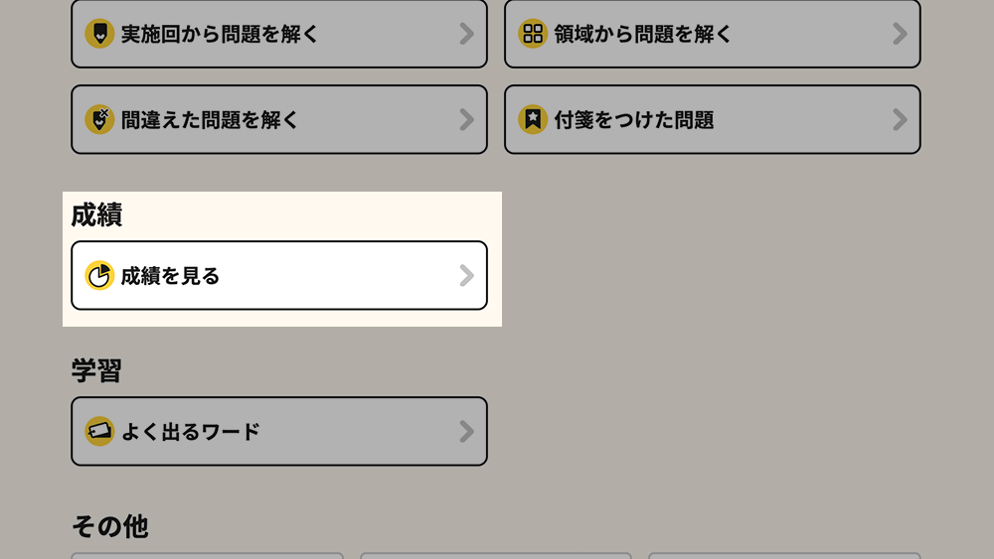Image resolution: width=994 pixels, height=559 pixels.
Task: Expand the 実施回から問題を解く chevron arrow
Action: tap(466, 34)
